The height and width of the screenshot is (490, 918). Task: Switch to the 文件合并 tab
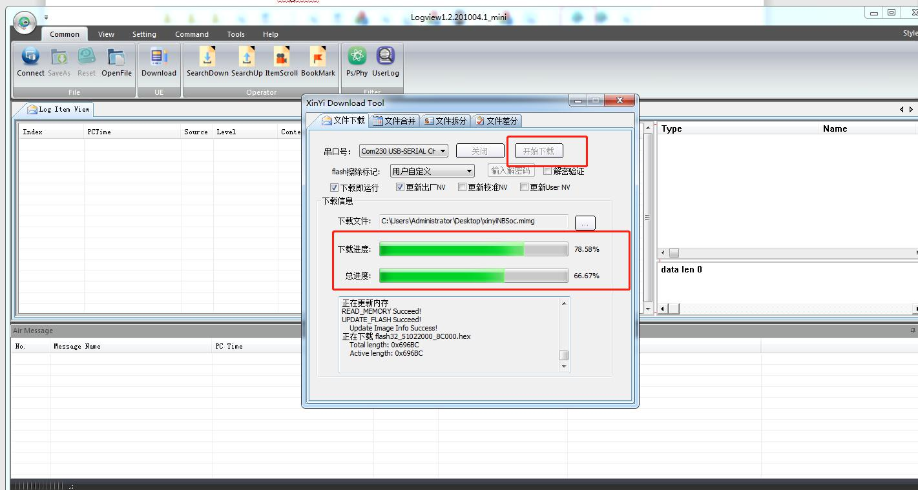(x=394, y=121)
